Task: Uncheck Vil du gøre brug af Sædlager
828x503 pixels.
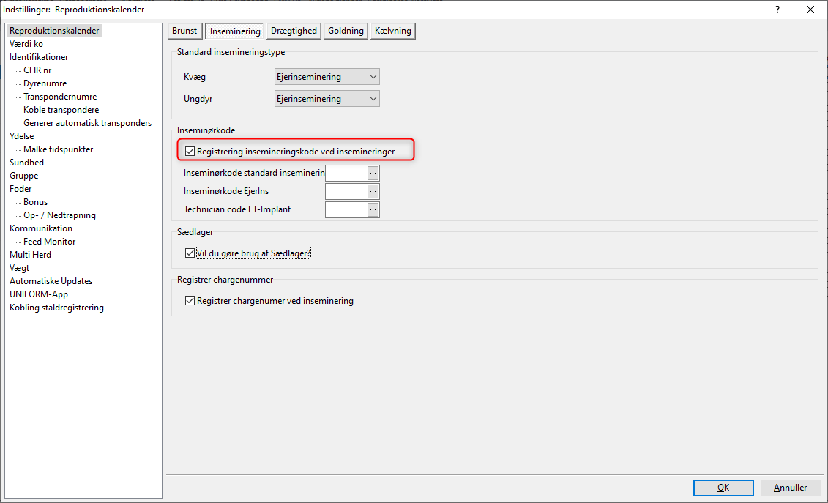Action: [191, 253]
